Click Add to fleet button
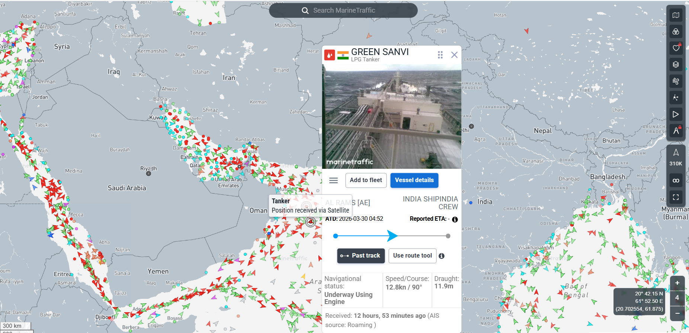The image size is (689, 333). tap(366, 180)
